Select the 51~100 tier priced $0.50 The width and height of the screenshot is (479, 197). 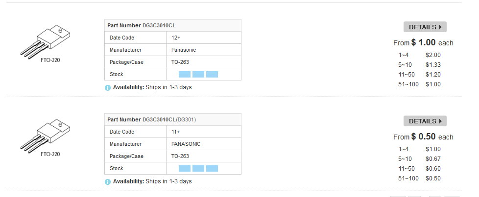[419, 178]
